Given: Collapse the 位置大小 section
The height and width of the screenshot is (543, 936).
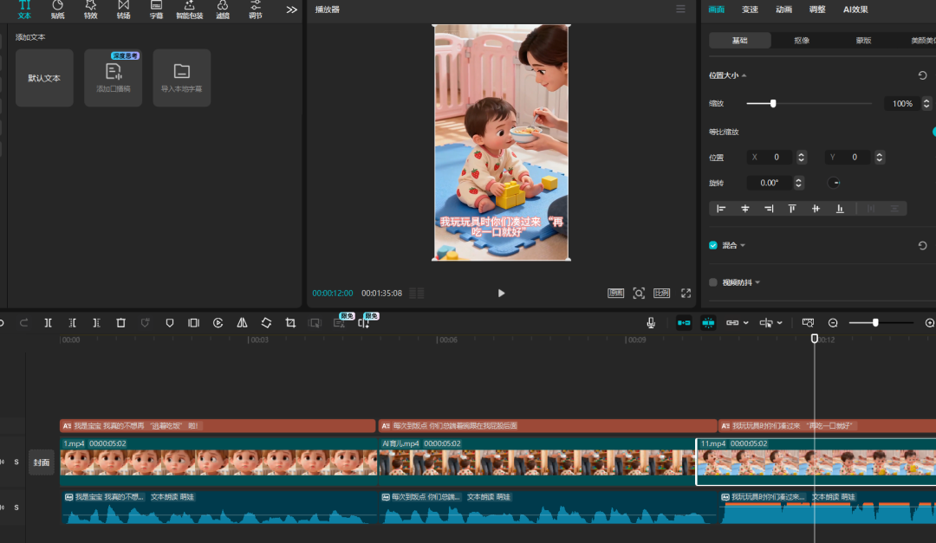Looking at the screenshot, I should (744, 76).
